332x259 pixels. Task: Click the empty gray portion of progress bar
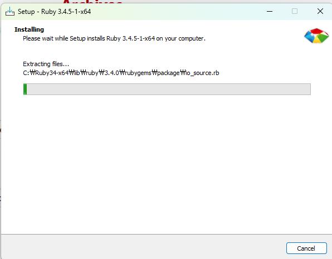point(169,89)
